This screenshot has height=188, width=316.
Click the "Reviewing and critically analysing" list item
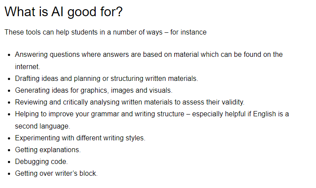tap(129, 102)
